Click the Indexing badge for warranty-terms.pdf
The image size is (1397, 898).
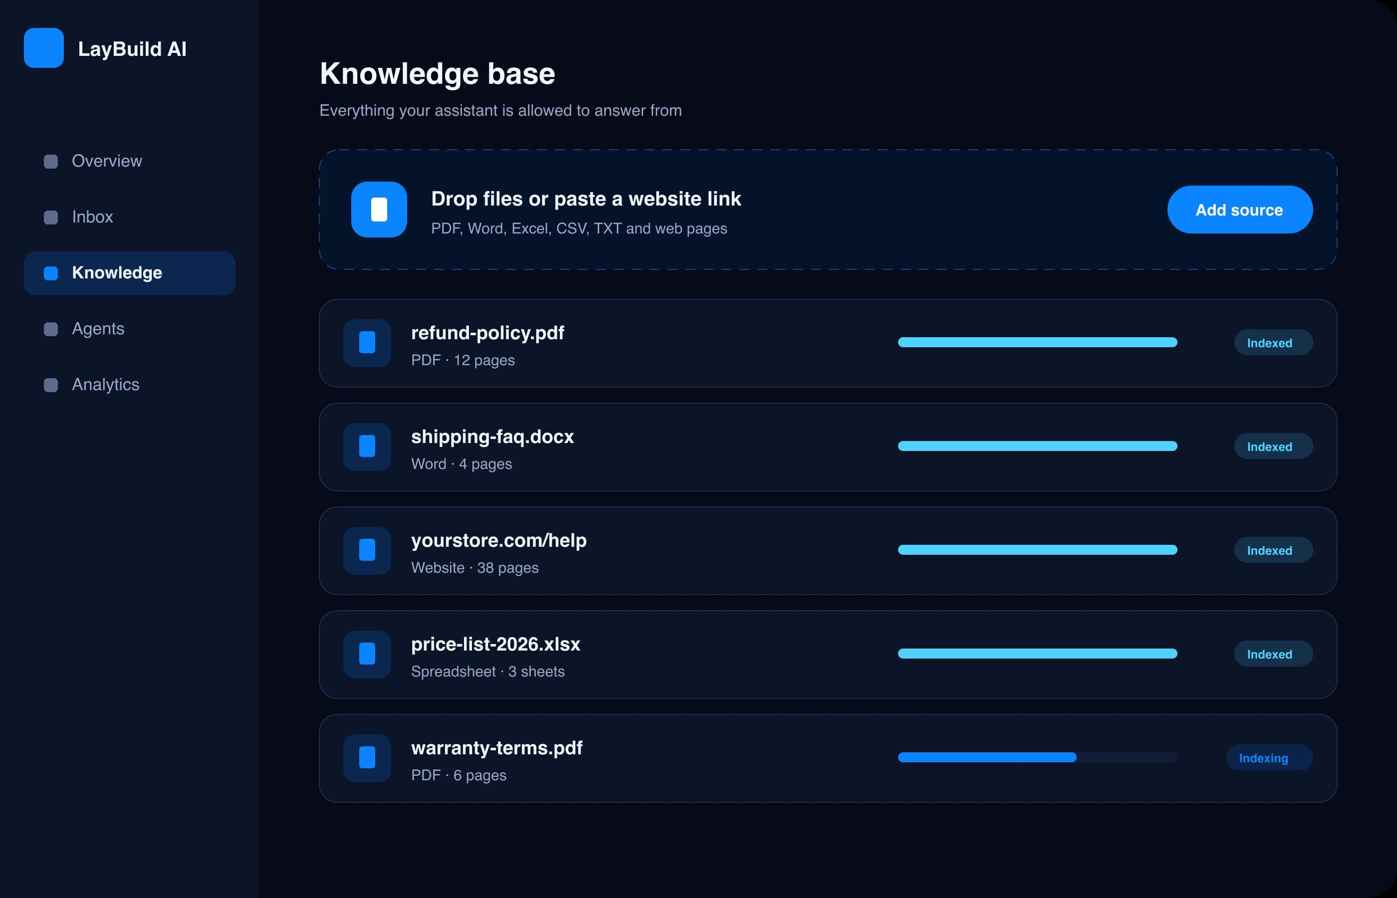pos(1269,758)
